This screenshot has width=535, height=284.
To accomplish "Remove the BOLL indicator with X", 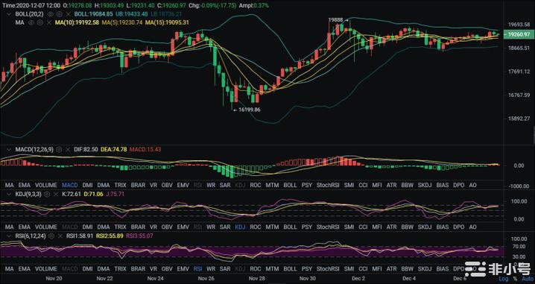I will click(x=69, y=14).
